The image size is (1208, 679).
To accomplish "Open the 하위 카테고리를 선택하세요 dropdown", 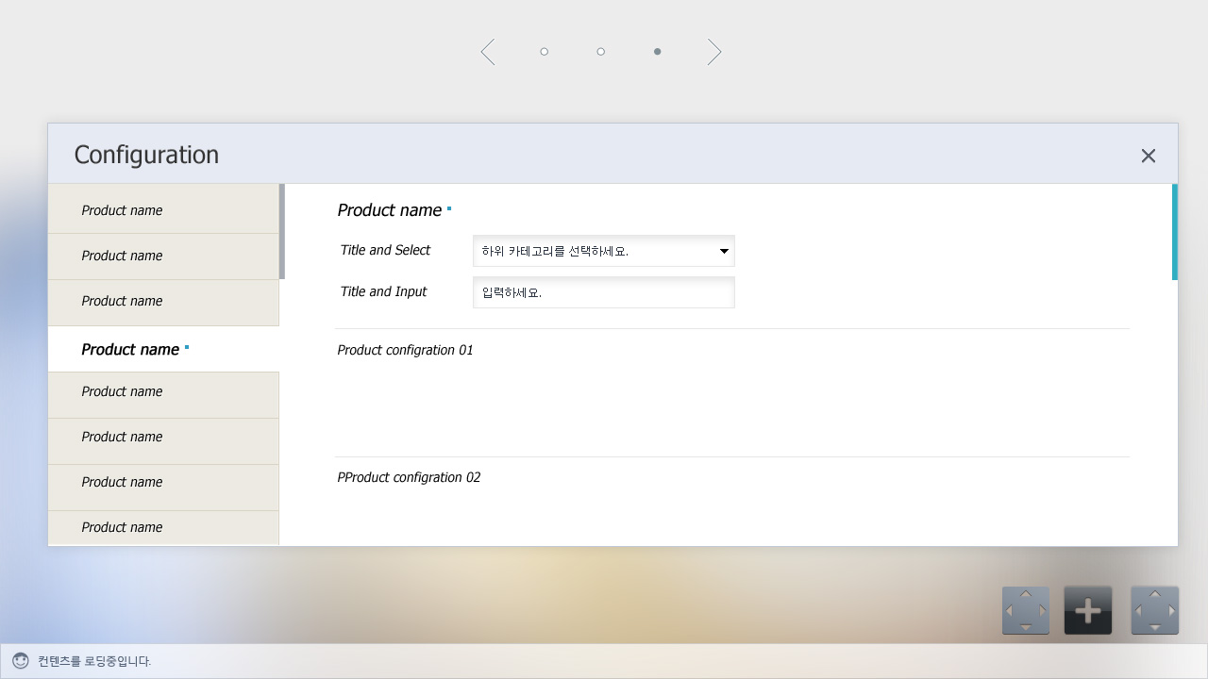I will tap(603, 251).
